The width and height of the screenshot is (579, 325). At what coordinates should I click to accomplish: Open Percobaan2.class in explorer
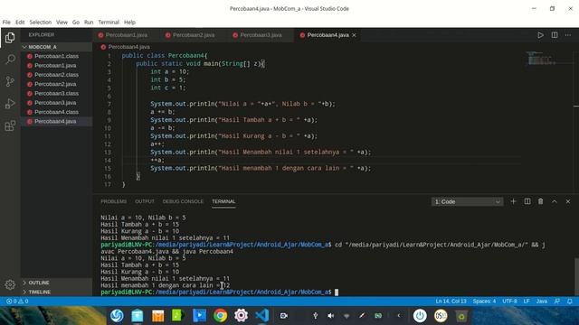[56, 75]
